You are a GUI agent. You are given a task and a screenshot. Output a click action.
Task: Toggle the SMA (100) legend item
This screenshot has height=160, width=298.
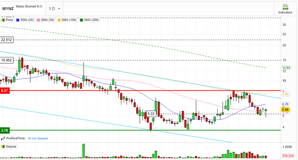coord(67,20)
